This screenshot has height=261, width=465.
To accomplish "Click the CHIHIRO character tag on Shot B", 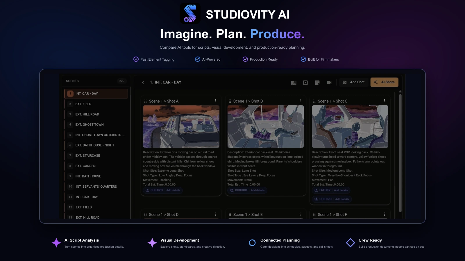I will pos(239,190).
